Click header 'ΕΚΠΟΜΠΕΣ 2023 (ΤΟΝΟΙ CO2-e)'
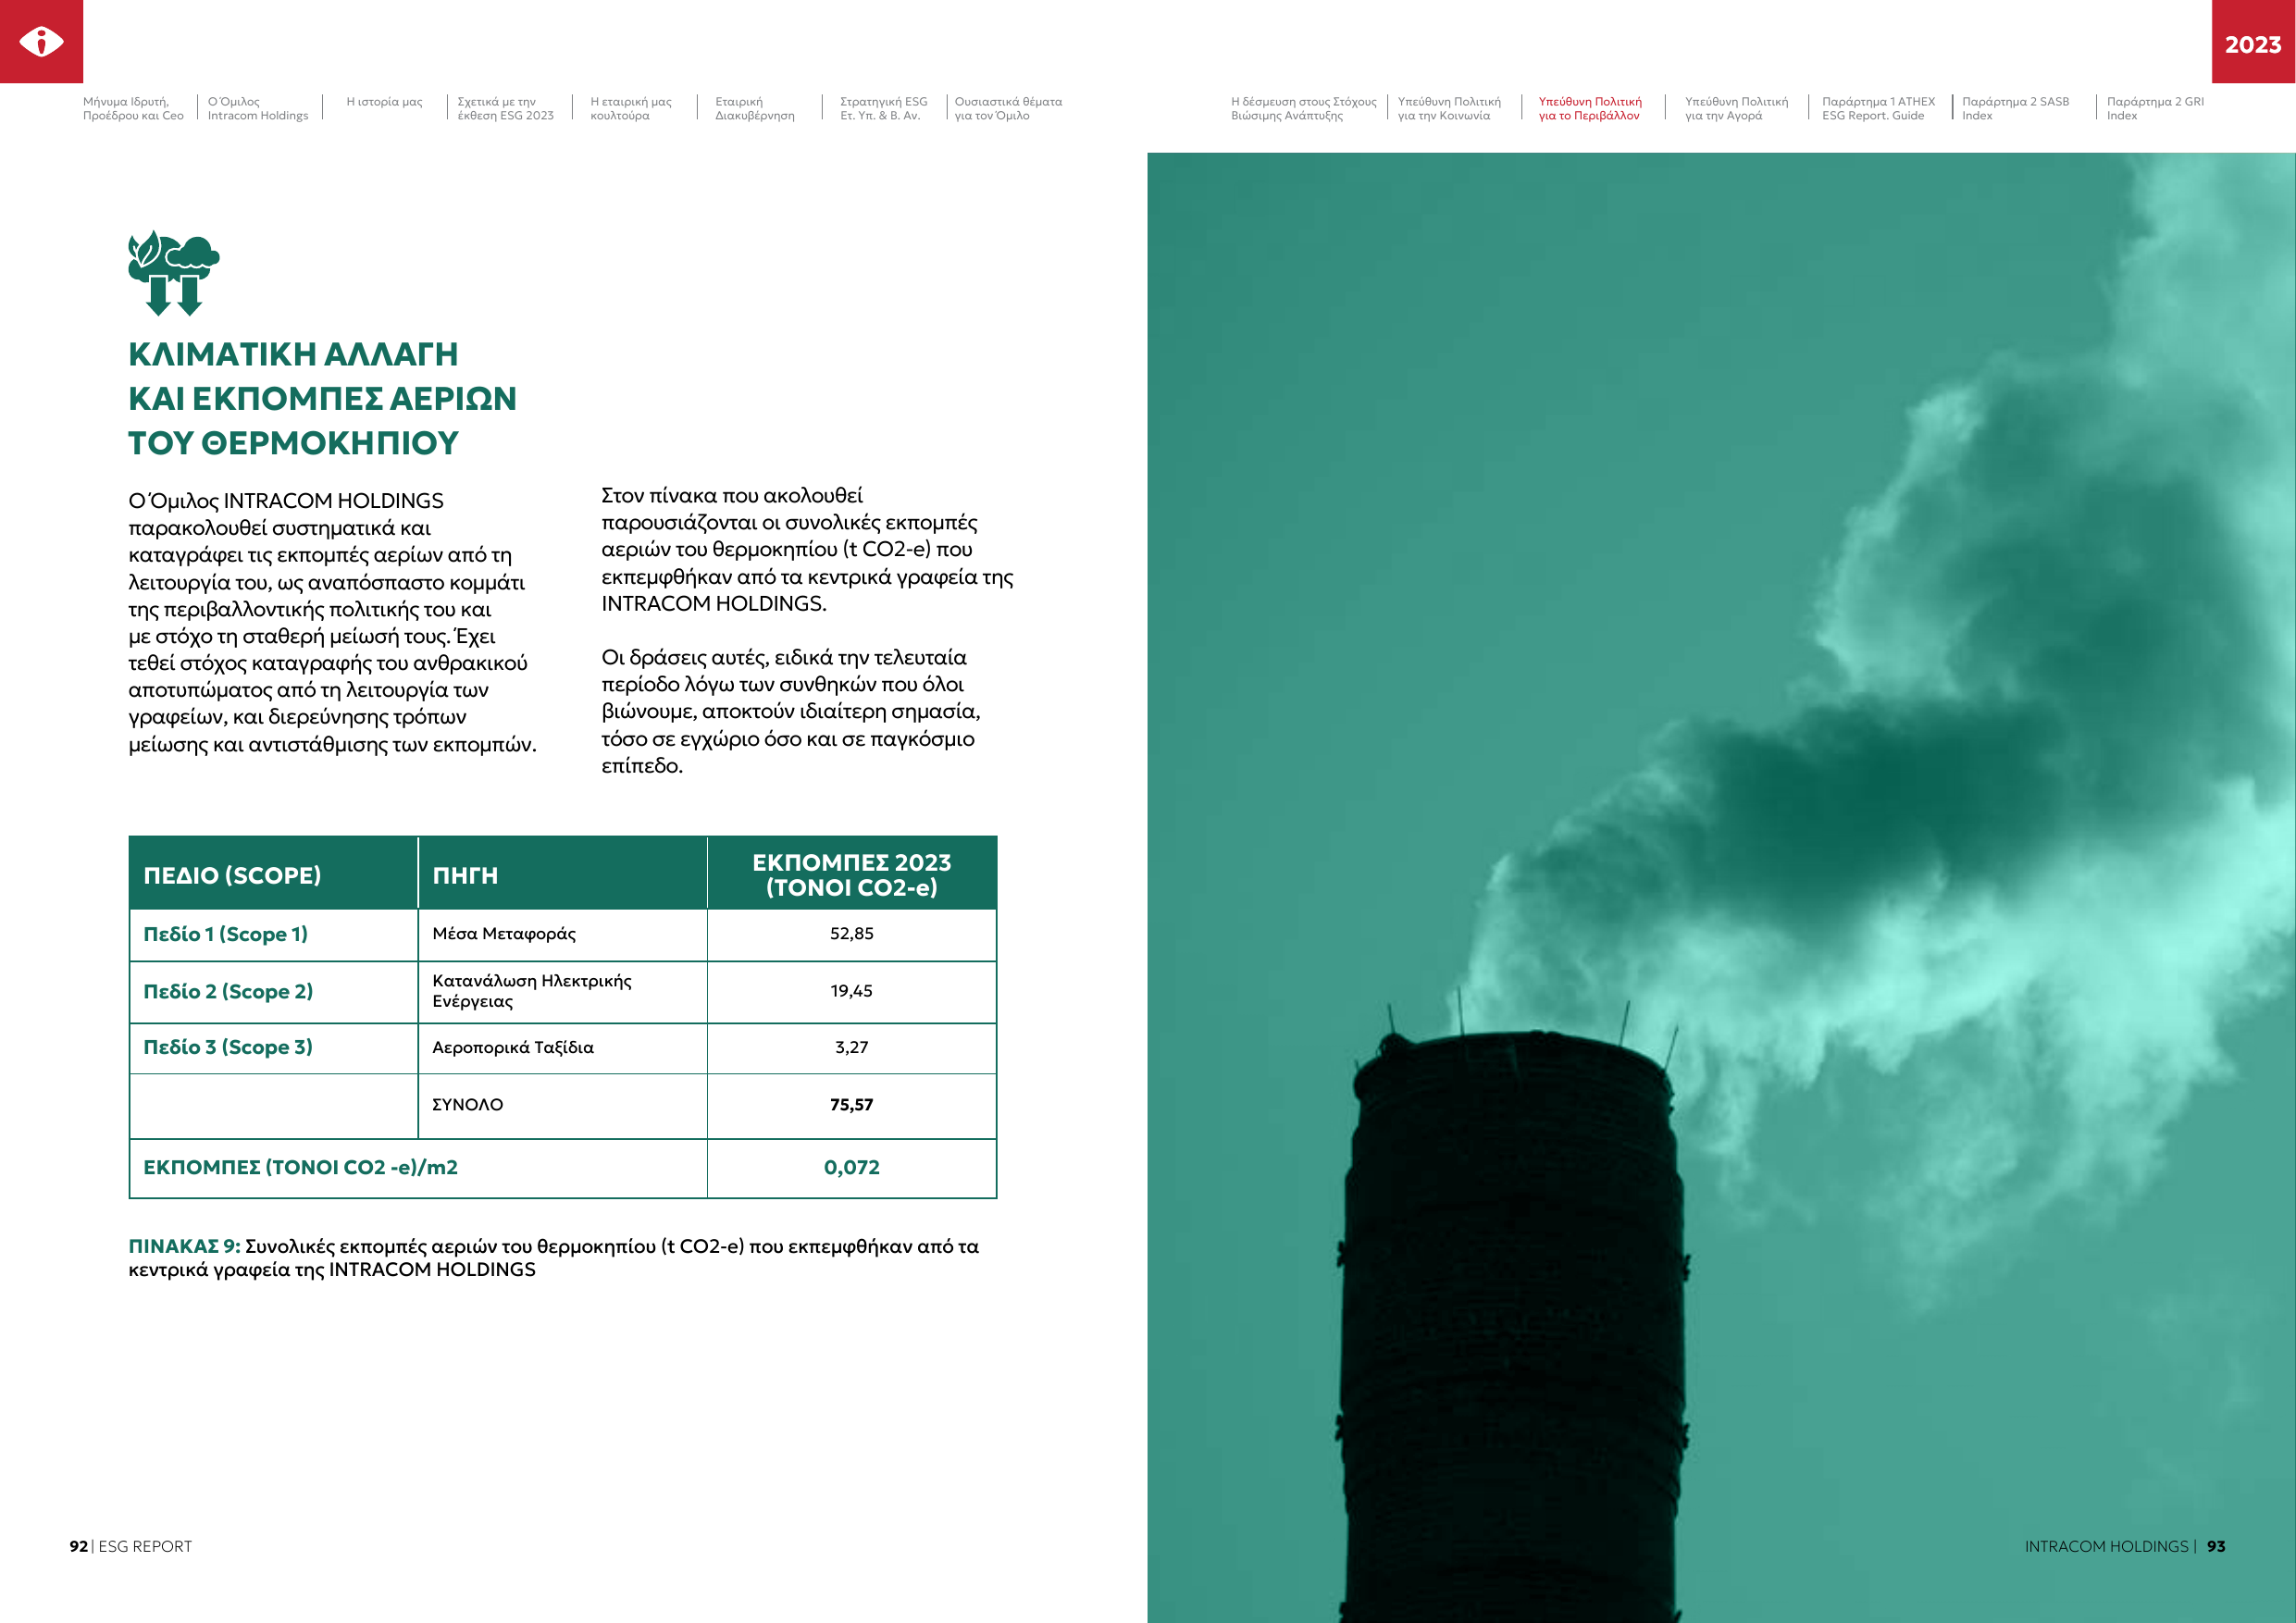Image resolution: width=2296 pixels, height=1623 pixels. click(x=851, y=874)
